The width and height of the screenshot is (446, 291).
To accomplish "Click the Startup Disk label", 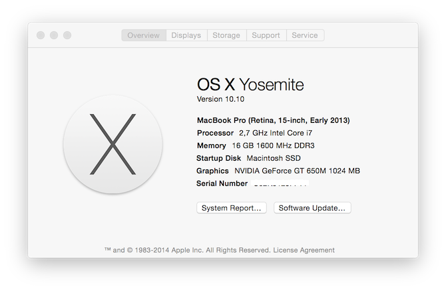I will tap(218, 158).
